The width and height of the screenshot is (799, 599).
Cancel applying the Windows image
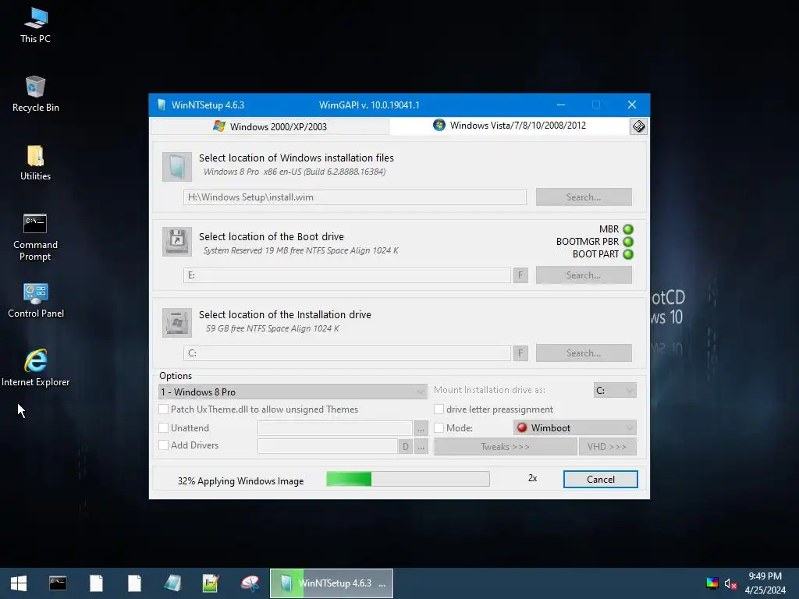(600, 480)
